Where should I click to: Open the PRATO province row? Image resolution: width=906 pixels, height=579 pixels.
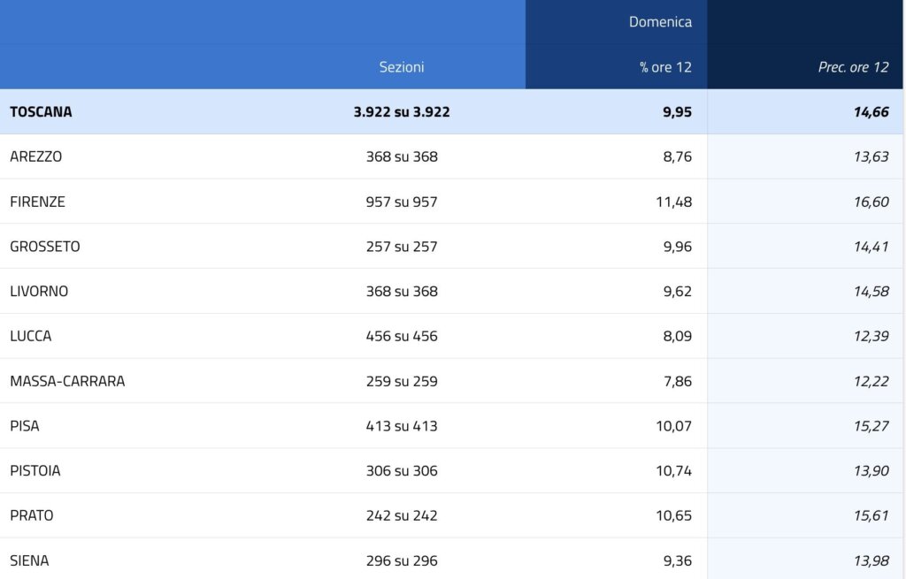click(32, 515)
